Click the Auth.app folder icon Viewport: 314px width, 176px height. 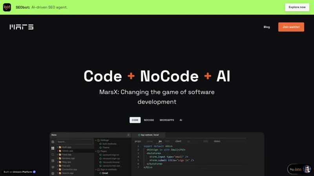[x=60, y=147]
